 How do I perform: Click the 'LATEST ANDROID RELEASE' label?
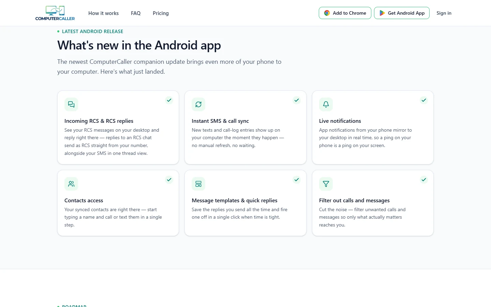click(92, 31)
